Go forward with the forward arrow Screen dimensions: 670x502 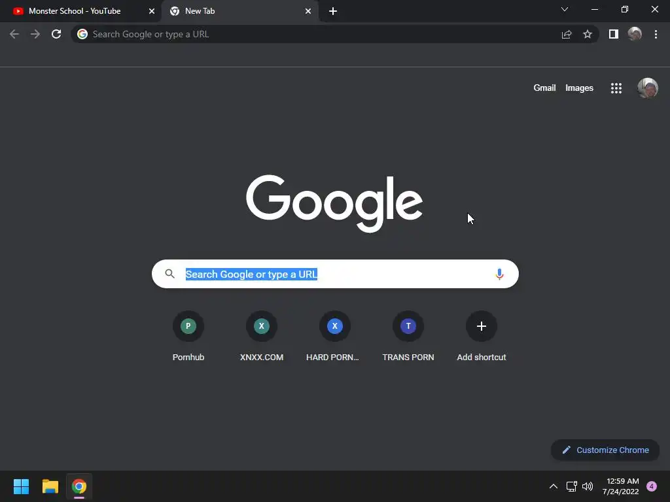(x=35, y=34)
